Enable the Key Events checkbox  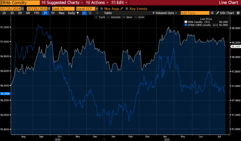(127, 9)
